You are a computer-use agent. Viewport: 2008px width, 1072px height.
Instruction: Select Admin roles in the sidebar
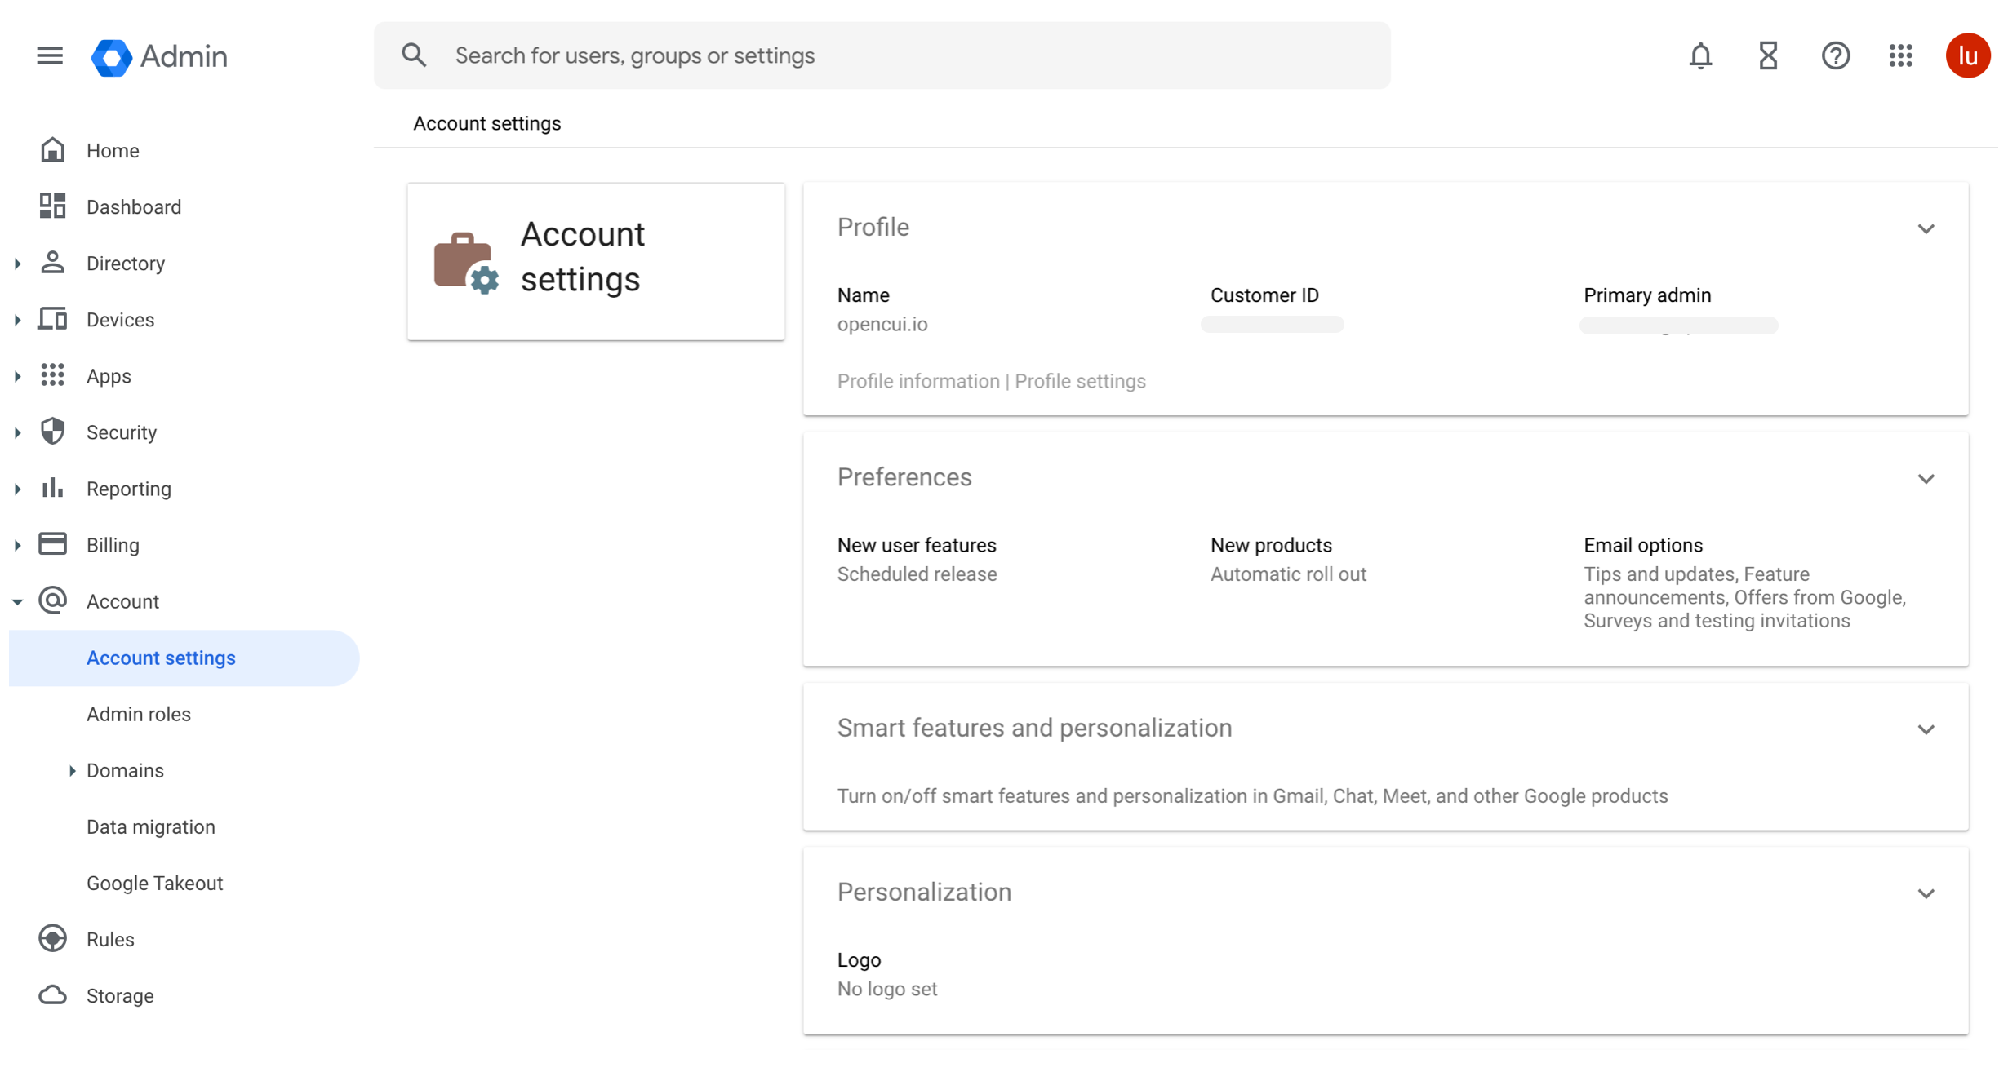click(139, 714)
